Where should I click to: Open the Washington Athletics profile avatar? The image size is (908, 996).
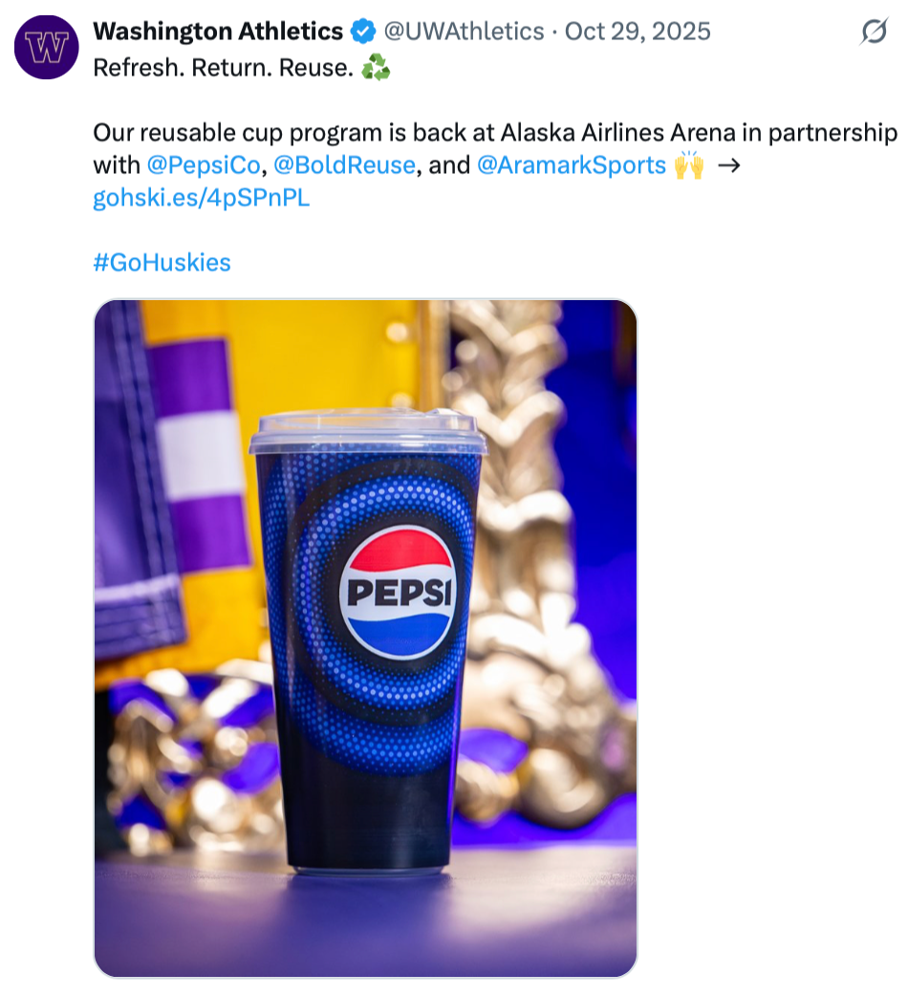pyautogui.click(x=46, y=48)
